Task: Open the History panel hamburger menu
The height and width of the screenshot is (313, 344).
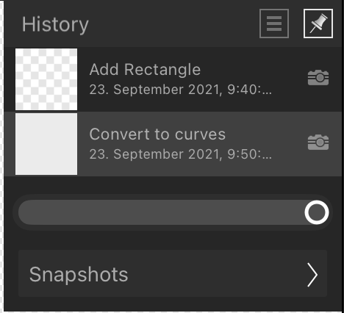Action: [x=274, y=24]
